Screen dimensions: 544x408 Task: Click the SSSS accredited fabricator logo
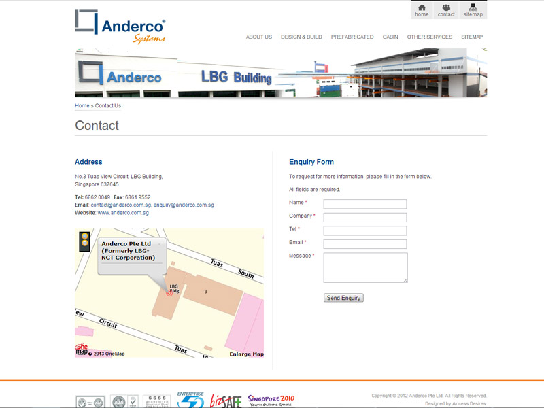pos(157,401)
